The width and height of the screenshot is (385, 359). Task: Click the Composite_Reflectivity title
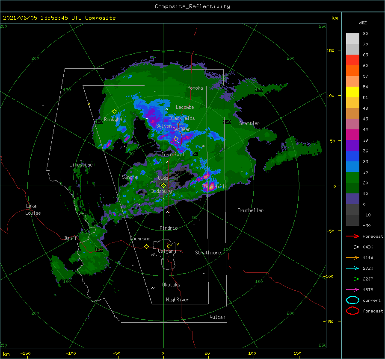click(x=192, y=6)
